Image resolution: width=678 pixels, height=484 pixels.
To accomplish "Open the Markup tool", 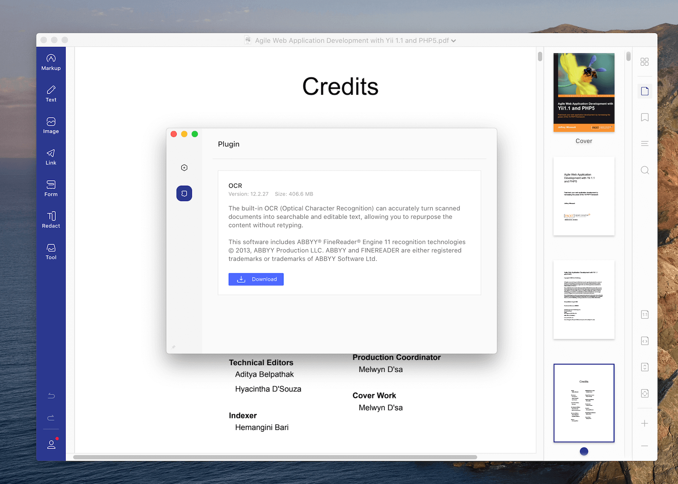I will coord(51,62).
